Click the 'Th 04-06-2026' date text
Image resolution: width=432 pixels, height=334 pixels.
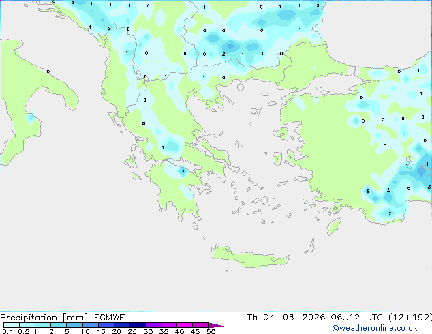[286, 318]
